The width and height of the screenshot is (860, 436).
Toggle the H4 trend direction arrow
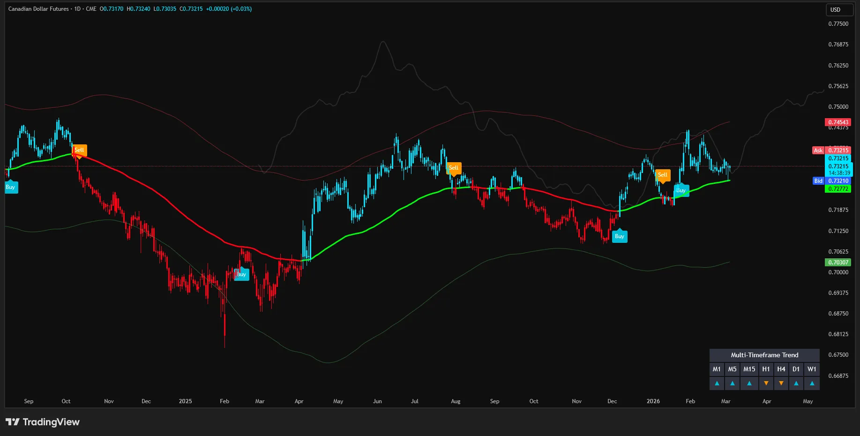781,383
